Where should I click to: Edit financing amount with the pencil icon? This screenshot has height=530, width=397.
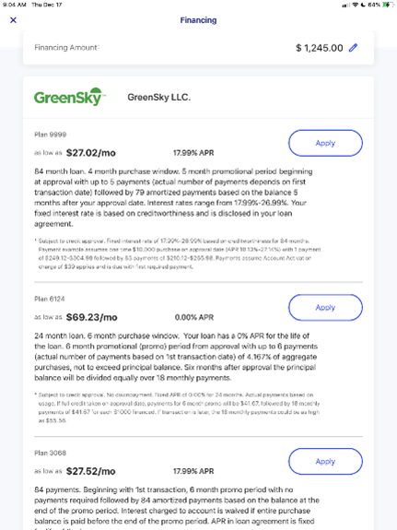[x=353, y=48]
